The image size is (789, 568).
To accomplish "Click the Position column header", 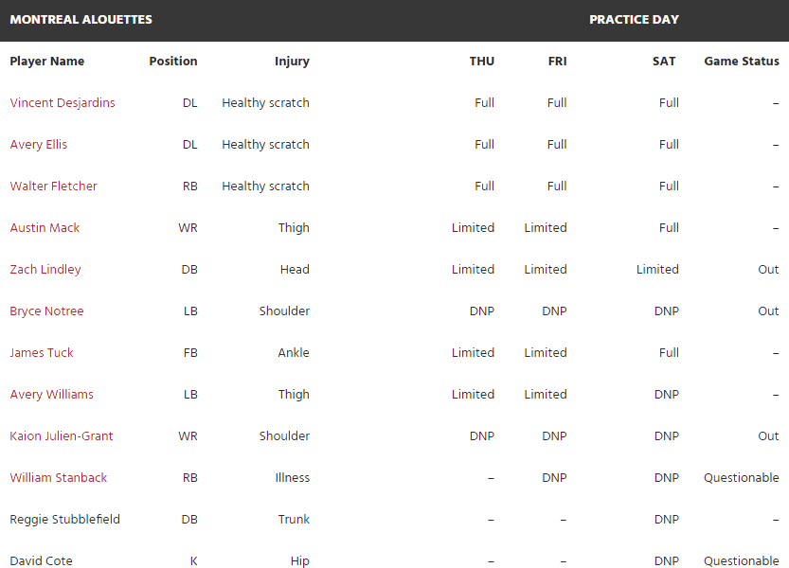I will 173,61.
